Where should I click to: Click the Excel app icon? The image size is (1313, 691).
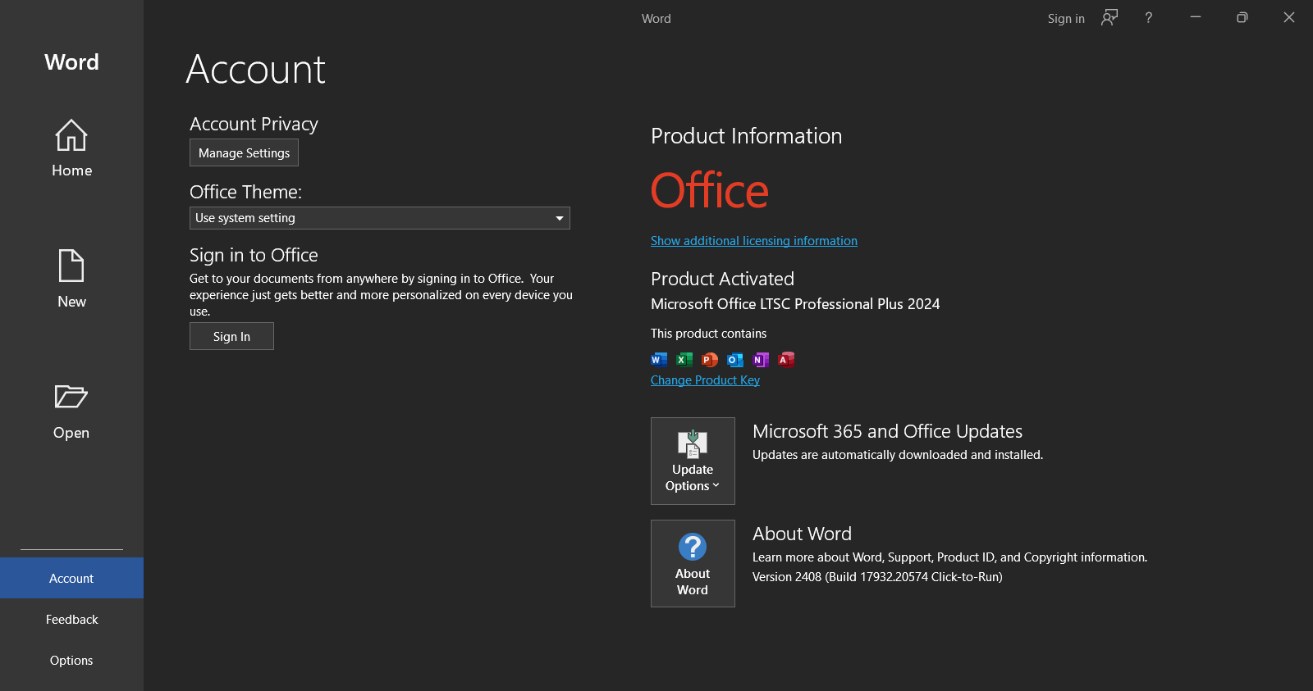(684, 359)
